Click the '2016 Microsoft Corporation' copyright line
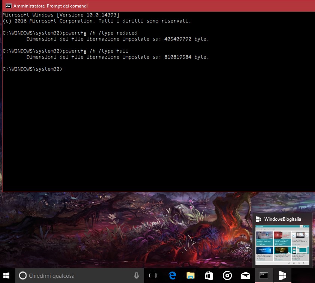315x283 pixels. (97, 21)
